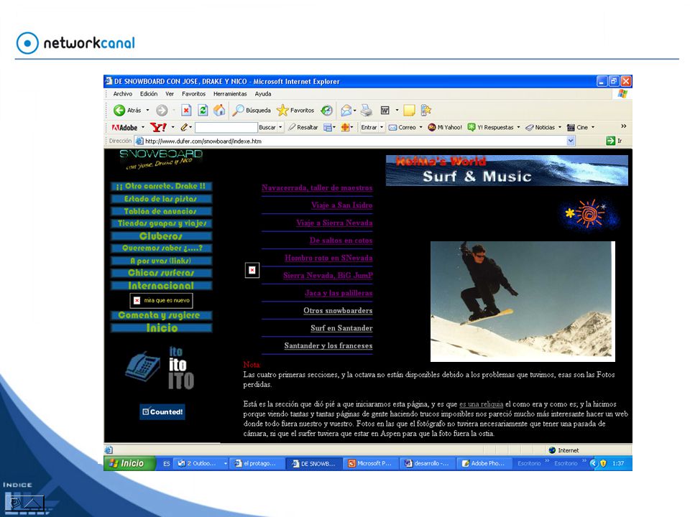
Task: Expand the Buscar dropdown arrow
Action: 280,128
